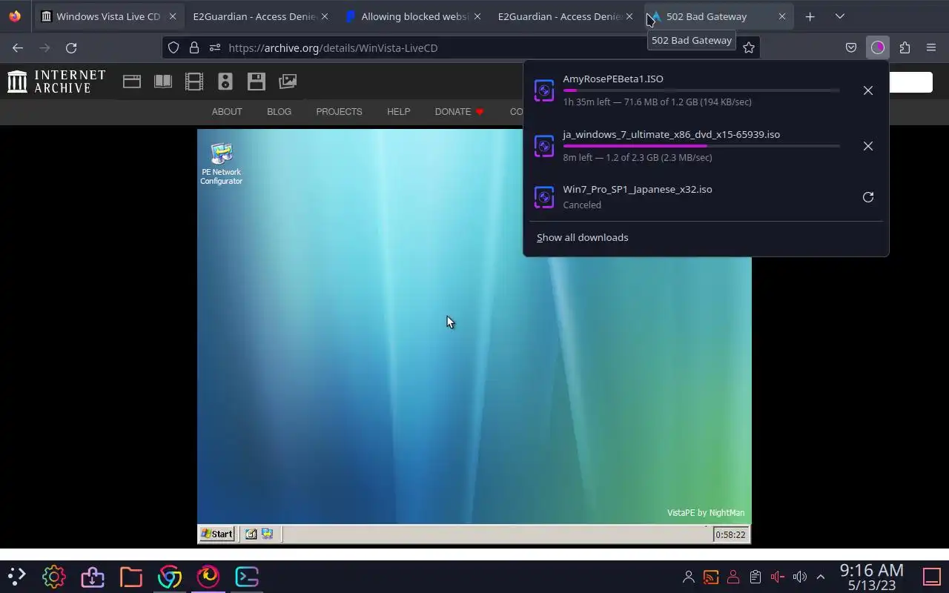Click AmyRosePEBeta1.ISO download progress bar

click(701, 90)
